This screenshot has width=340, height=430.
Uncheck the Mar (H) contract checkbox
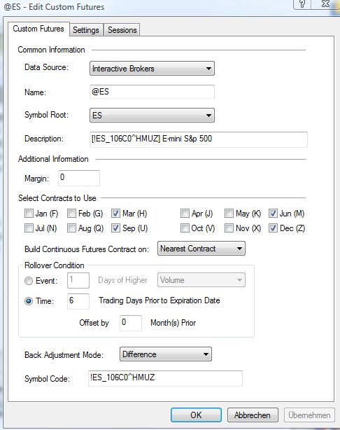[x=115, y=214]
